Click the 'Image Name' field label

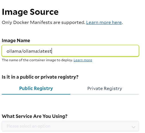[16, 40]
